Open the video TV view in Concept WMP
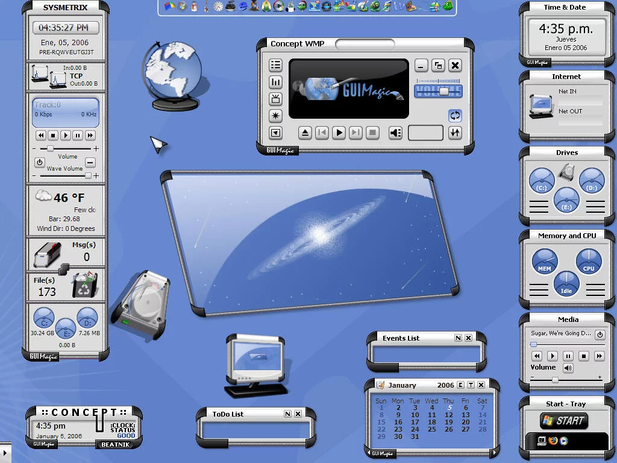Screen dimensions: 617x463 [x=275, y=99]
